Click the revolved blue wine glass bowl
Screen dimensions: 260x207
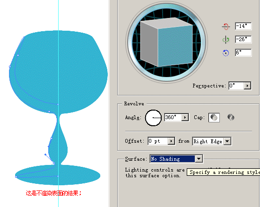pyautogui.click(x=58, y=72)
